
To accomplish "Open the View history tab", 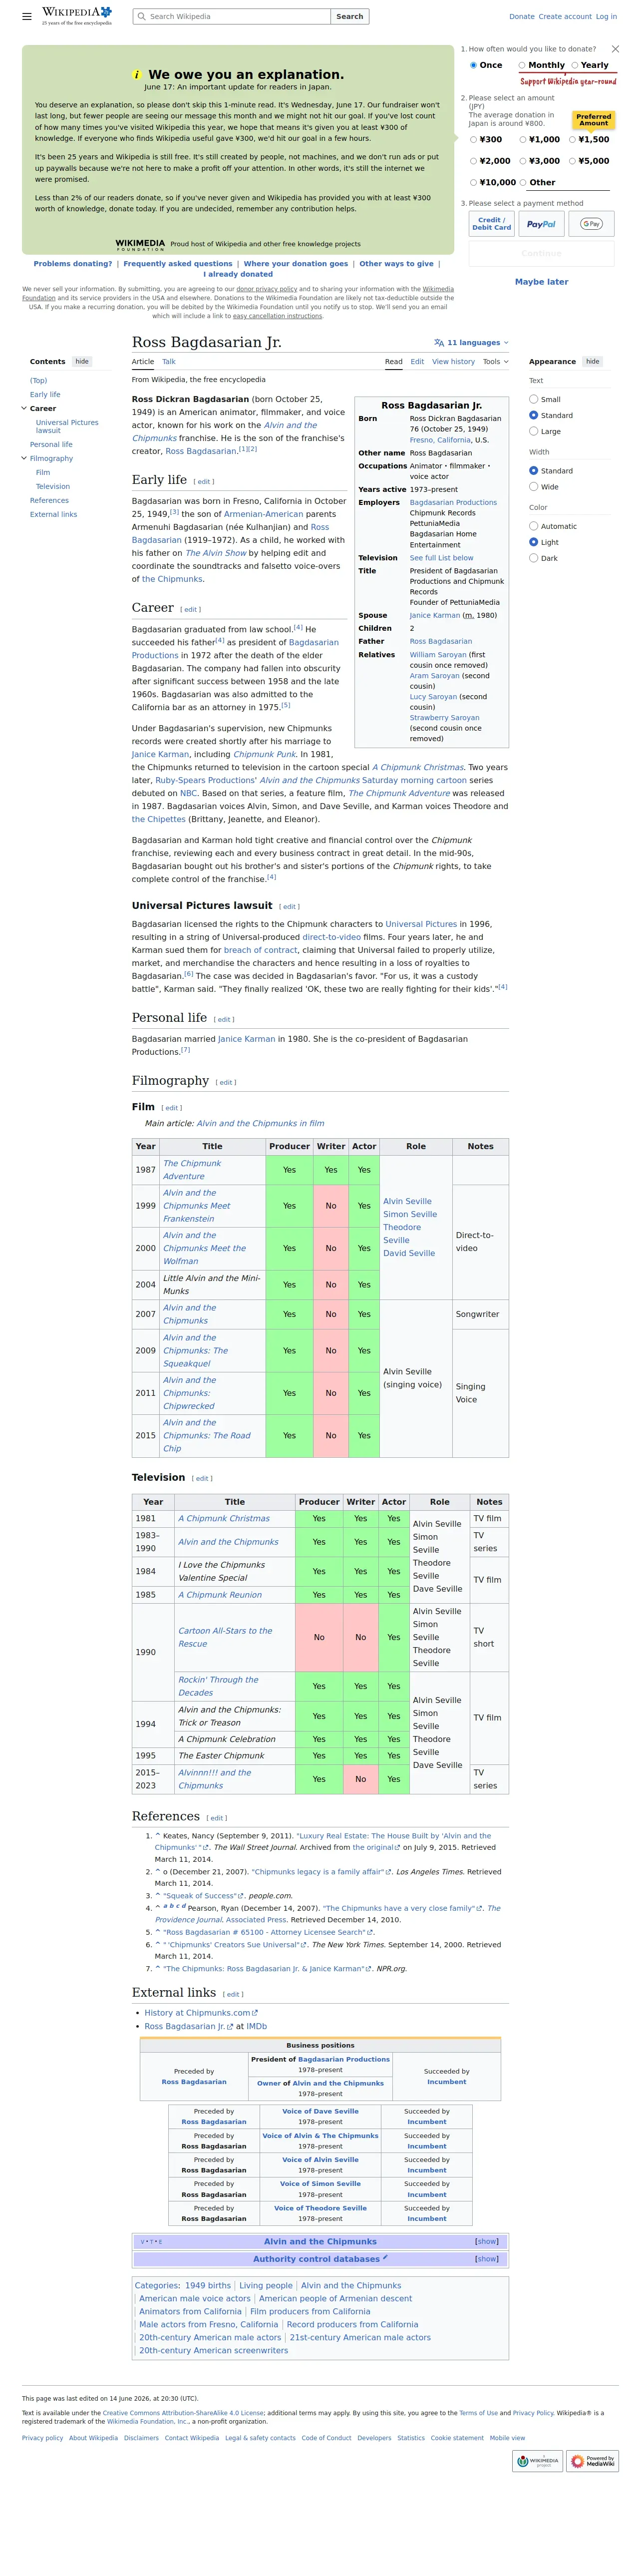I will 453,362.
